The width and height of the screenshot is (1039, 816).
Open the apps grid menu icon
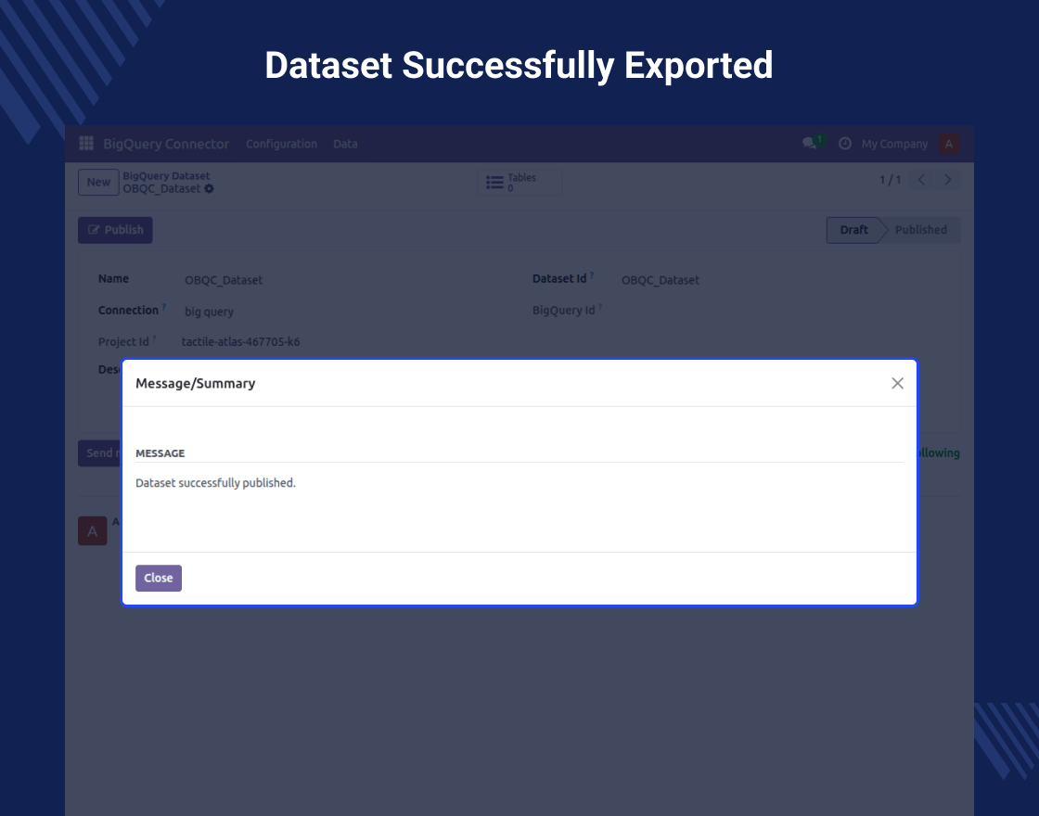(86, 143)
